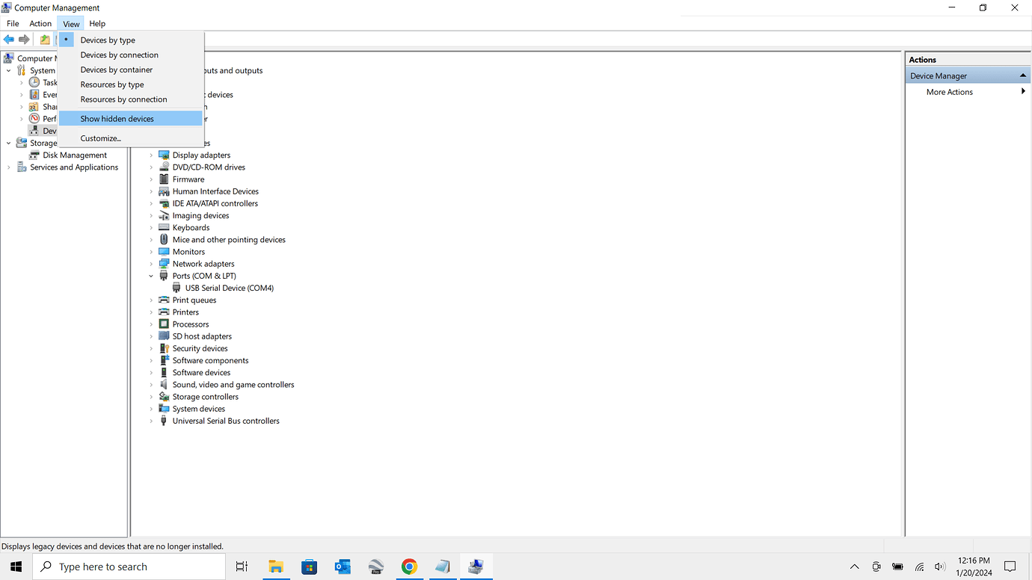Select USB Serial Device (COM4)
This screenshot has width=1032, height=580.
[x=230, y=288]
